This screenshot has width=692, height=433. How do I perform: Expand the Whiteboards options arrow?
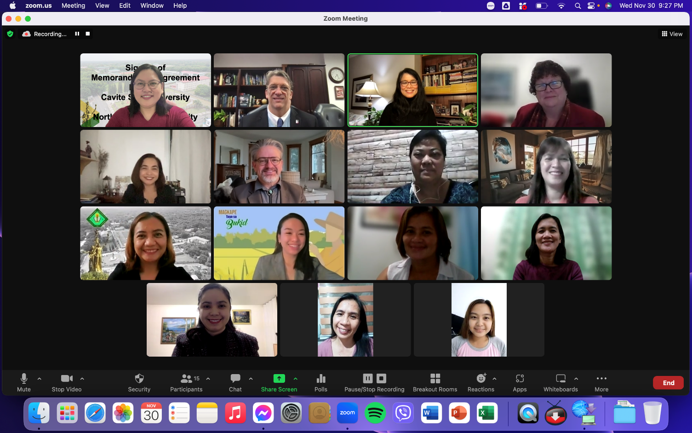click(576, 379)
